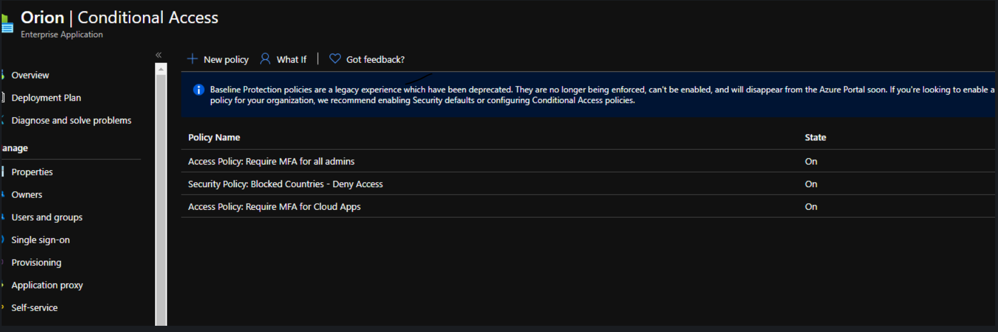The width and height of the screenshot is (998, 332).
Task: Click the blue info icon in the banner
Action: [198, 89]
